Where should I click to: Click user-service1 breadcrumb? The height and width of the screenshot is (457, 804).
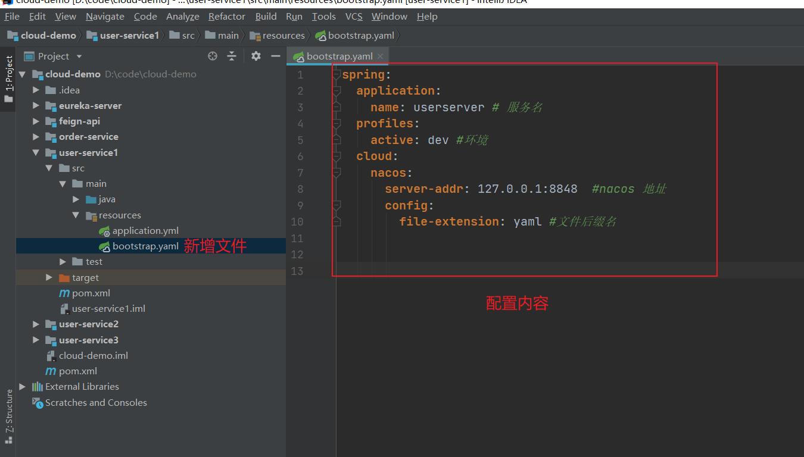[x=123, y=36]
